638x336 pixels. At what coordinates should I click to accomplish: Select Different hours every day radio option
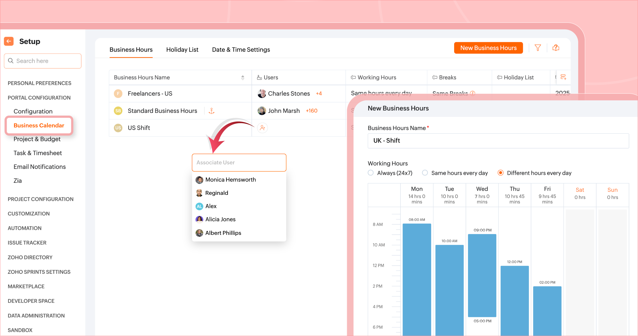click(x=501, y=173)
